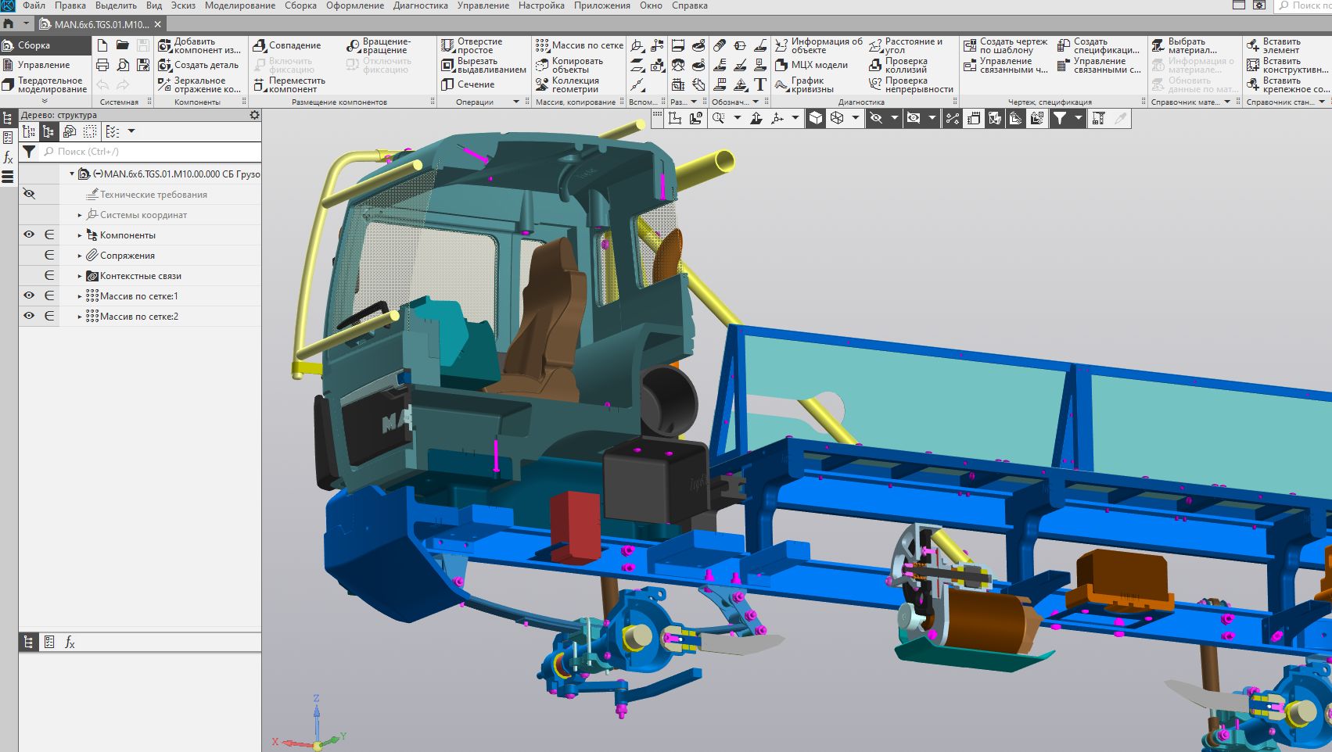Show the hidden 'Технические требования' item
1332x752 pixels.
[x=29, y=194]
